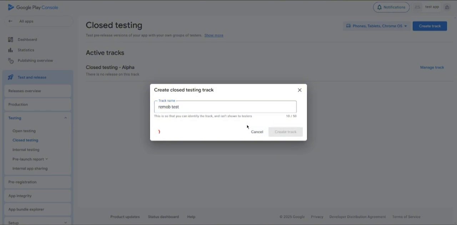
Task: Open the Terms of Service link
Action: coord(406,217)
